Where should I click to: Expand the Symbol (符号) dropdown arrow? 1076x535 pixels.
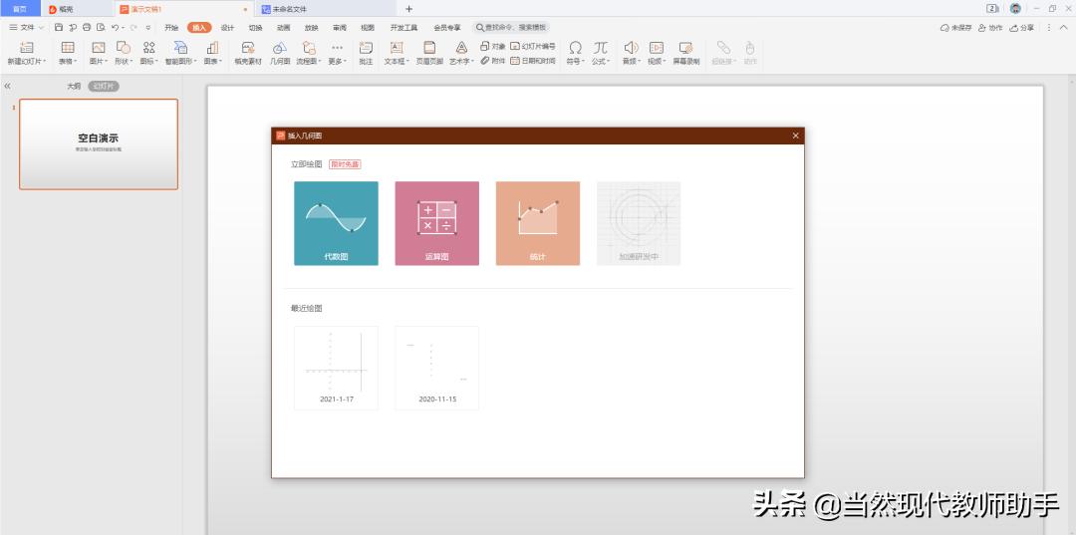[x=584, y=62]
